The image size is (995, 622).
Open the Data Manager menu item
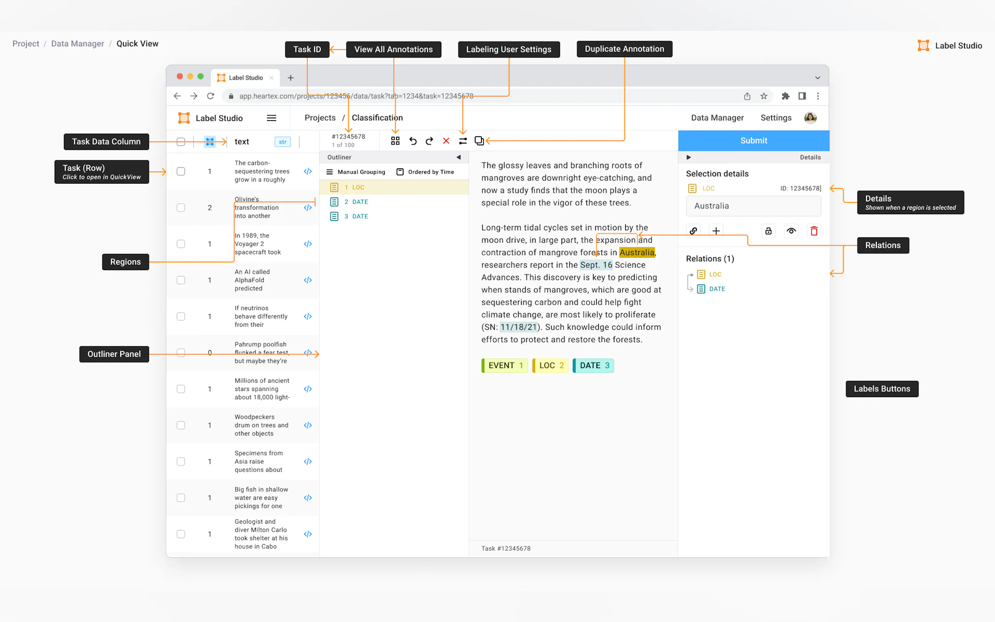717,118
